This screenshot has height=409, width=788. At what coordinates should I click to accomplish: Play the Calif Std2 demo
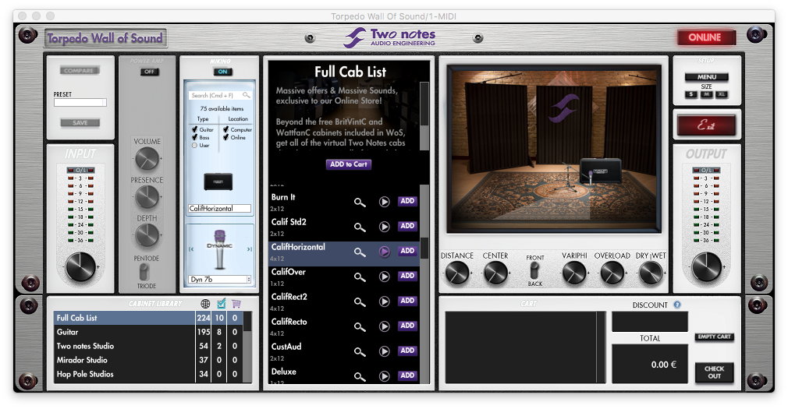tap(385, 227)
